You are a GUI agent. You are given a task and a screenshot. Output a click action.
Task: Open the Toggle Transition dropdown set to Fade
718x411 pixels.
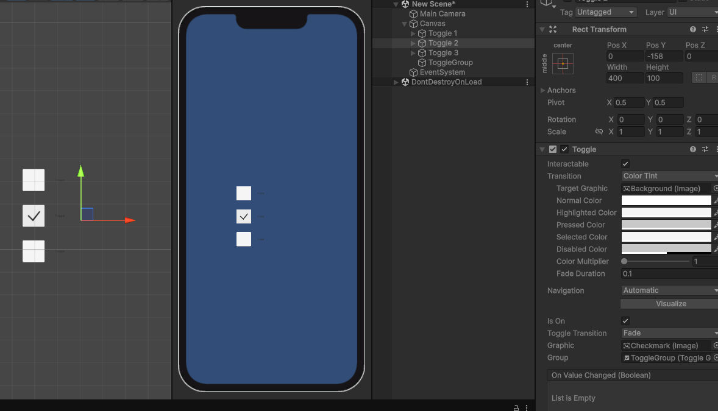669,332
